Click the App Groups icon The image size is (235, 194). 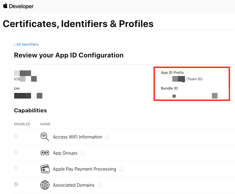point(45,153)
